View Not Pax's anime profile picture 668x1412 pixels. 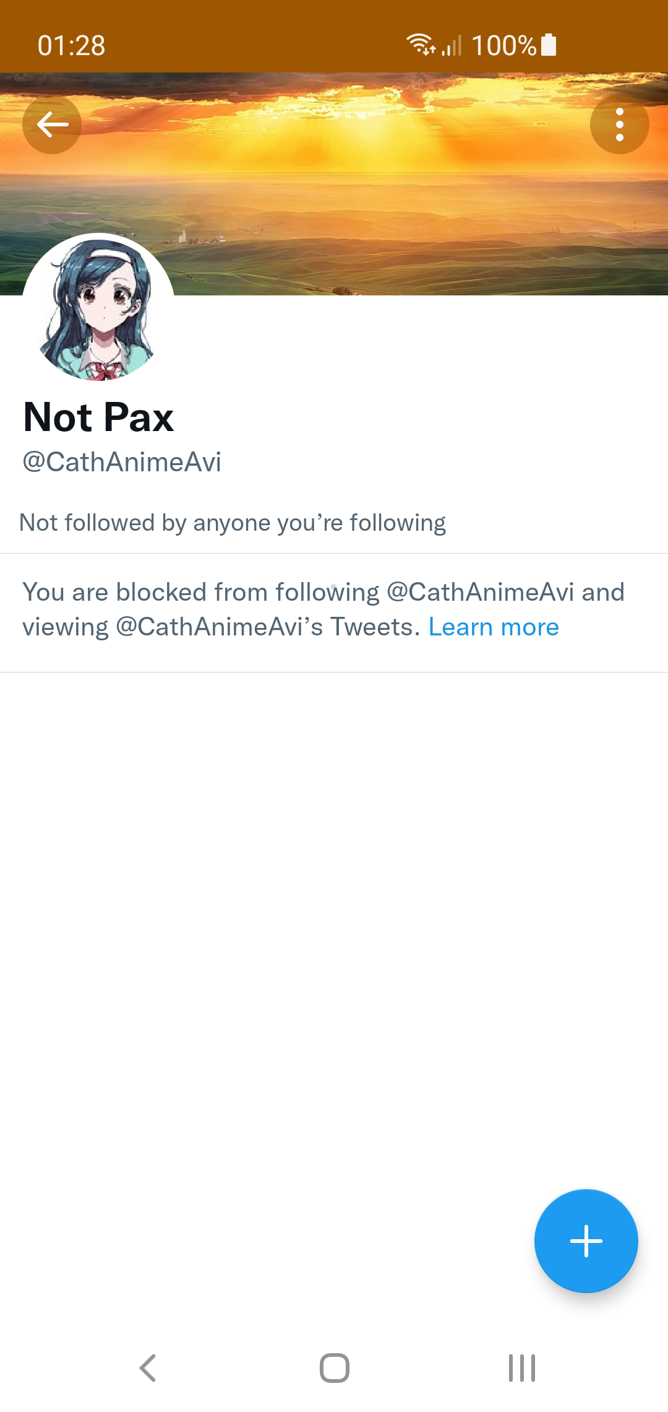tap(99, 307)
